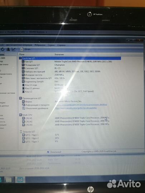Click the Mobile TripleCore AMD Phenom value

83,61
